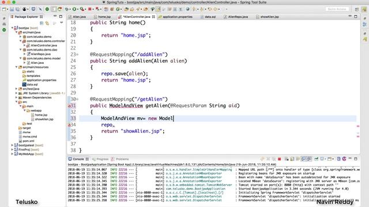369x207 pixels.
Task: Select AlienRepo.java in Package Explorer
Action: click(41, 54)
